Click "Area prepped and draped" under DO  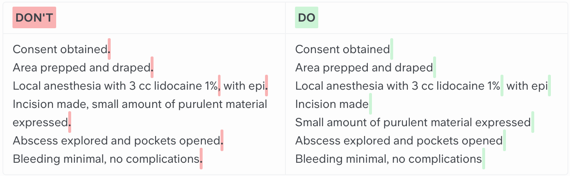click(364, 68)
